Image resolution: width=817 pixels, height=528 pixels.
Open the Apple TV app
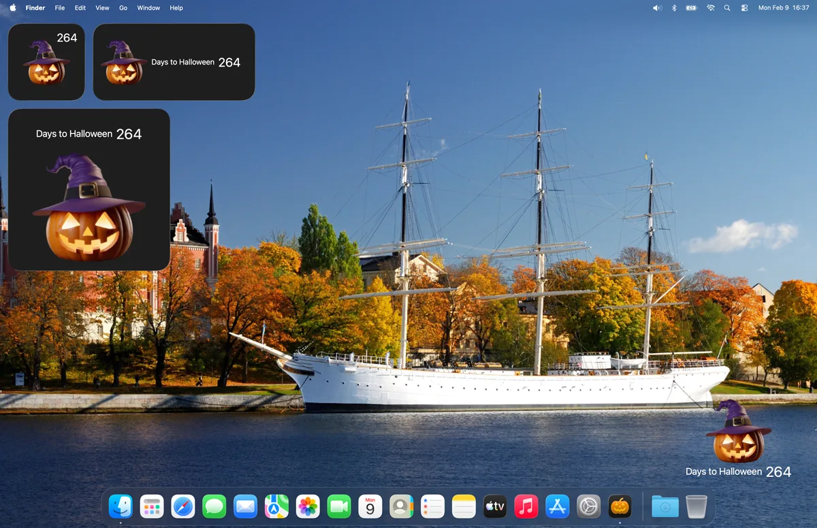pyautogui.click(x=495, y=506)
